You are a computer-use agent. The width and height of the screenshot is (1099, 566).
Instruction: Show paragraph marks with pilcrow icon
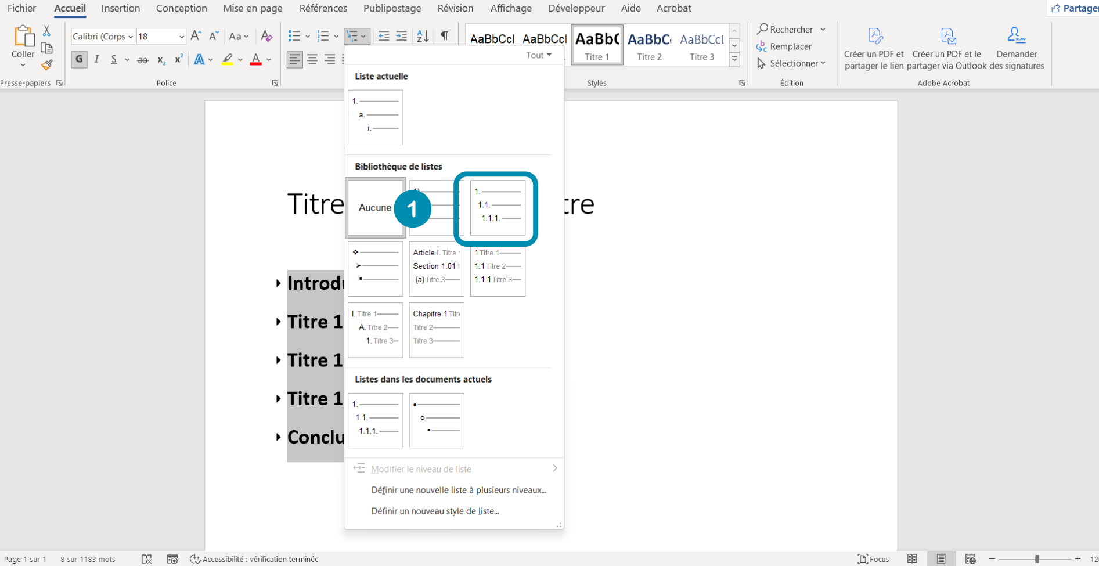[444, 36]
